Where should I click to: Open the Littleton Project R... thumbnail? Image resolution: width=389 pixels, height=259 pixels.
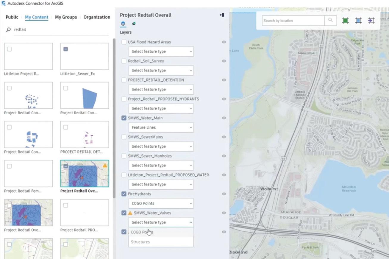(x=28, y=56)
